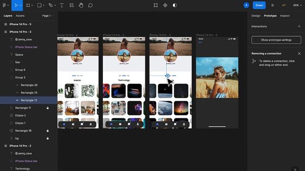Screen dimensions: 305x171
Task: Click the Create component icon
Action: [165, 5]
